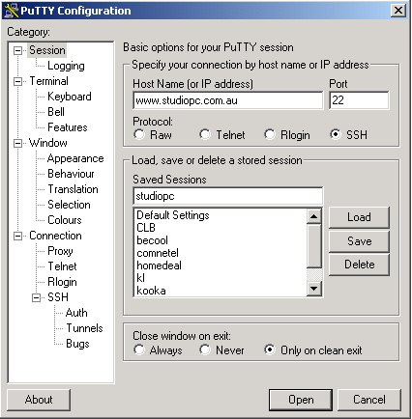Choose Raw protocol option
Screen dimensions: 412x419
[139, 134]
